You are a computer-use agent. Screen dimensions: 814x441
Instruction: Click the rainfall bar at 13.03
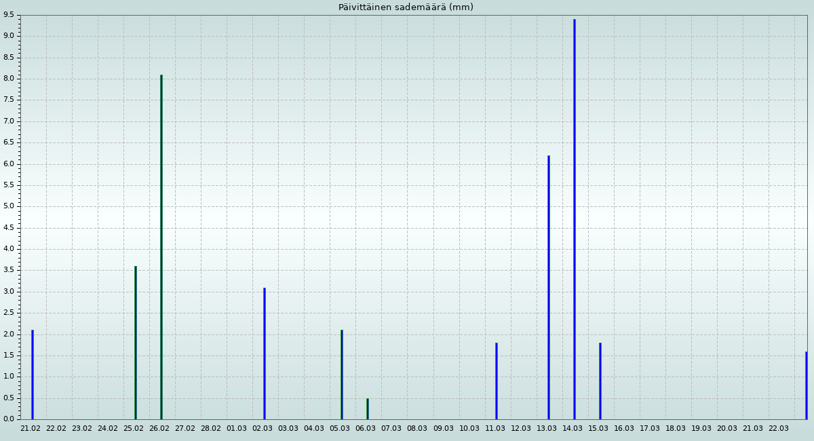[x=548, y=288]
